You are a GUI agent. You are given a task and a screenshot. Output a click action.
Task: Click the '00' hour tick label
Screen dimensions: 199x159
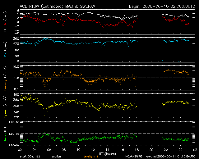click(180, 150)
